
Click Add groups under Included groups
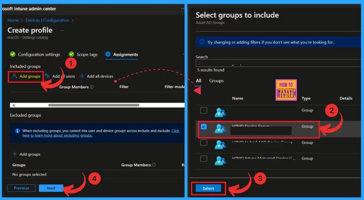(x=26, y=76)
